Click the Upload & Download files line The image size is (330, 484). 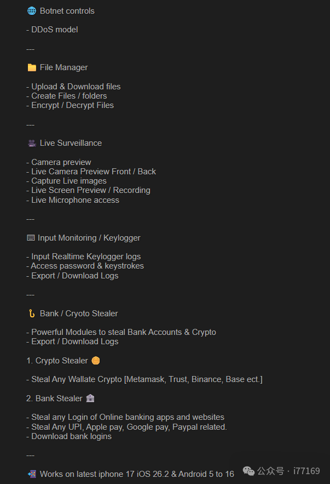[x=73, y=87]
